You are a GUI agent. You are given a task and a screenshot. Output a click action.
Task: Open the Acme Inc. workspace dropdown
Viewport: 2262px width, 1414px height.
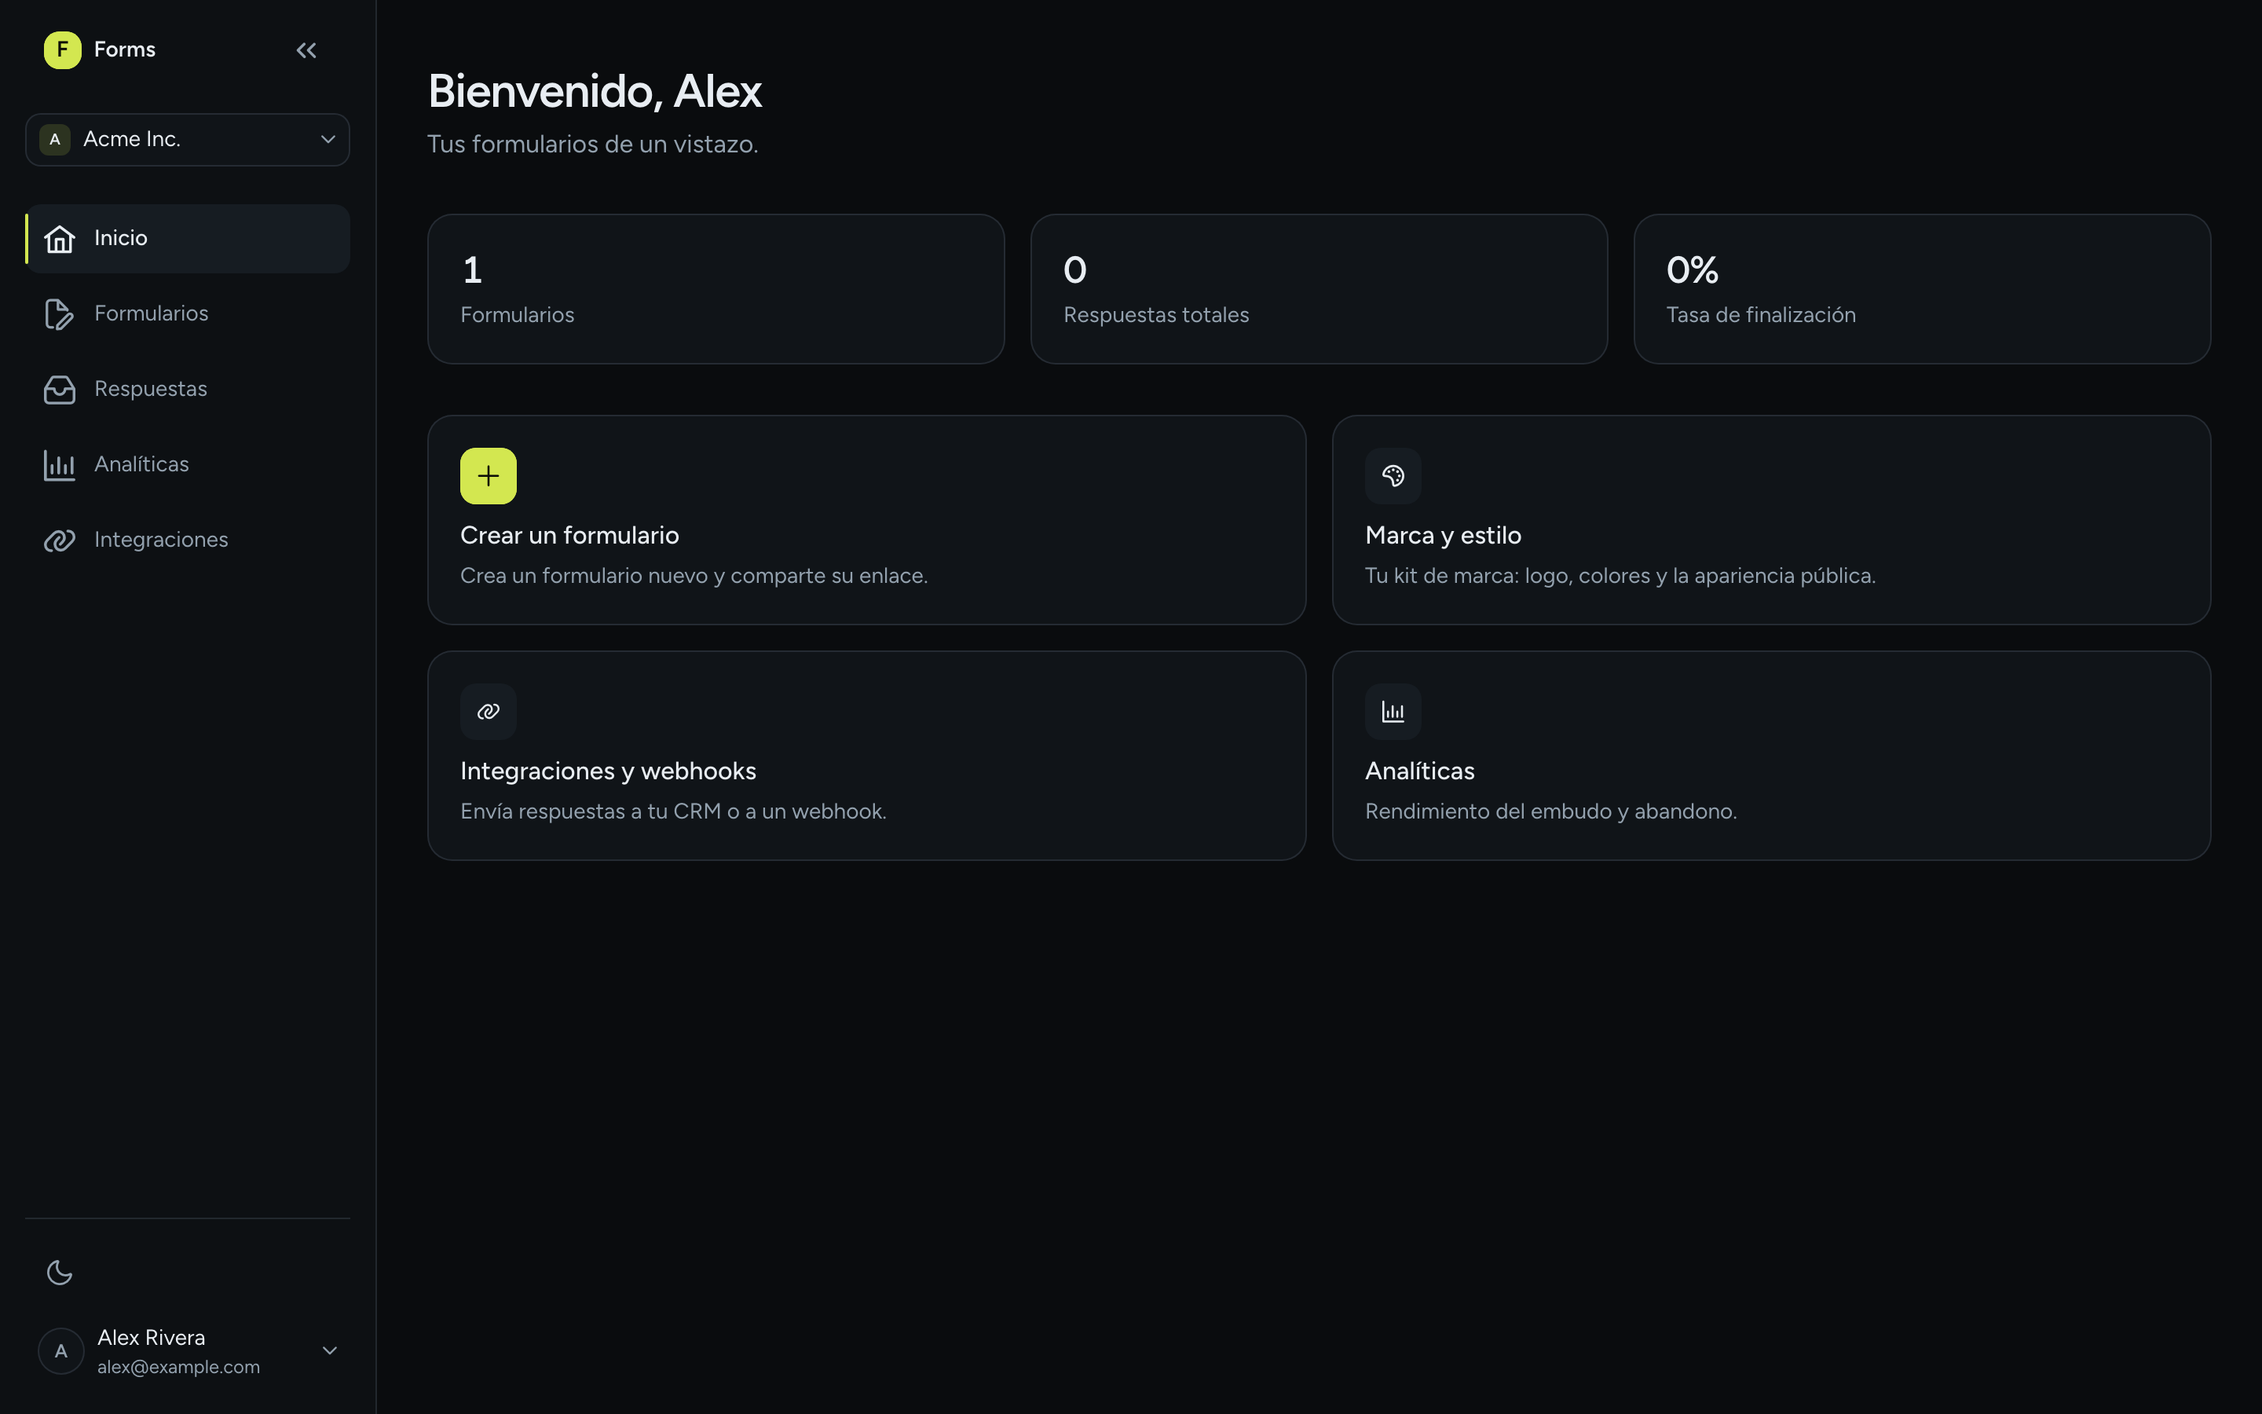coord(188,139)
